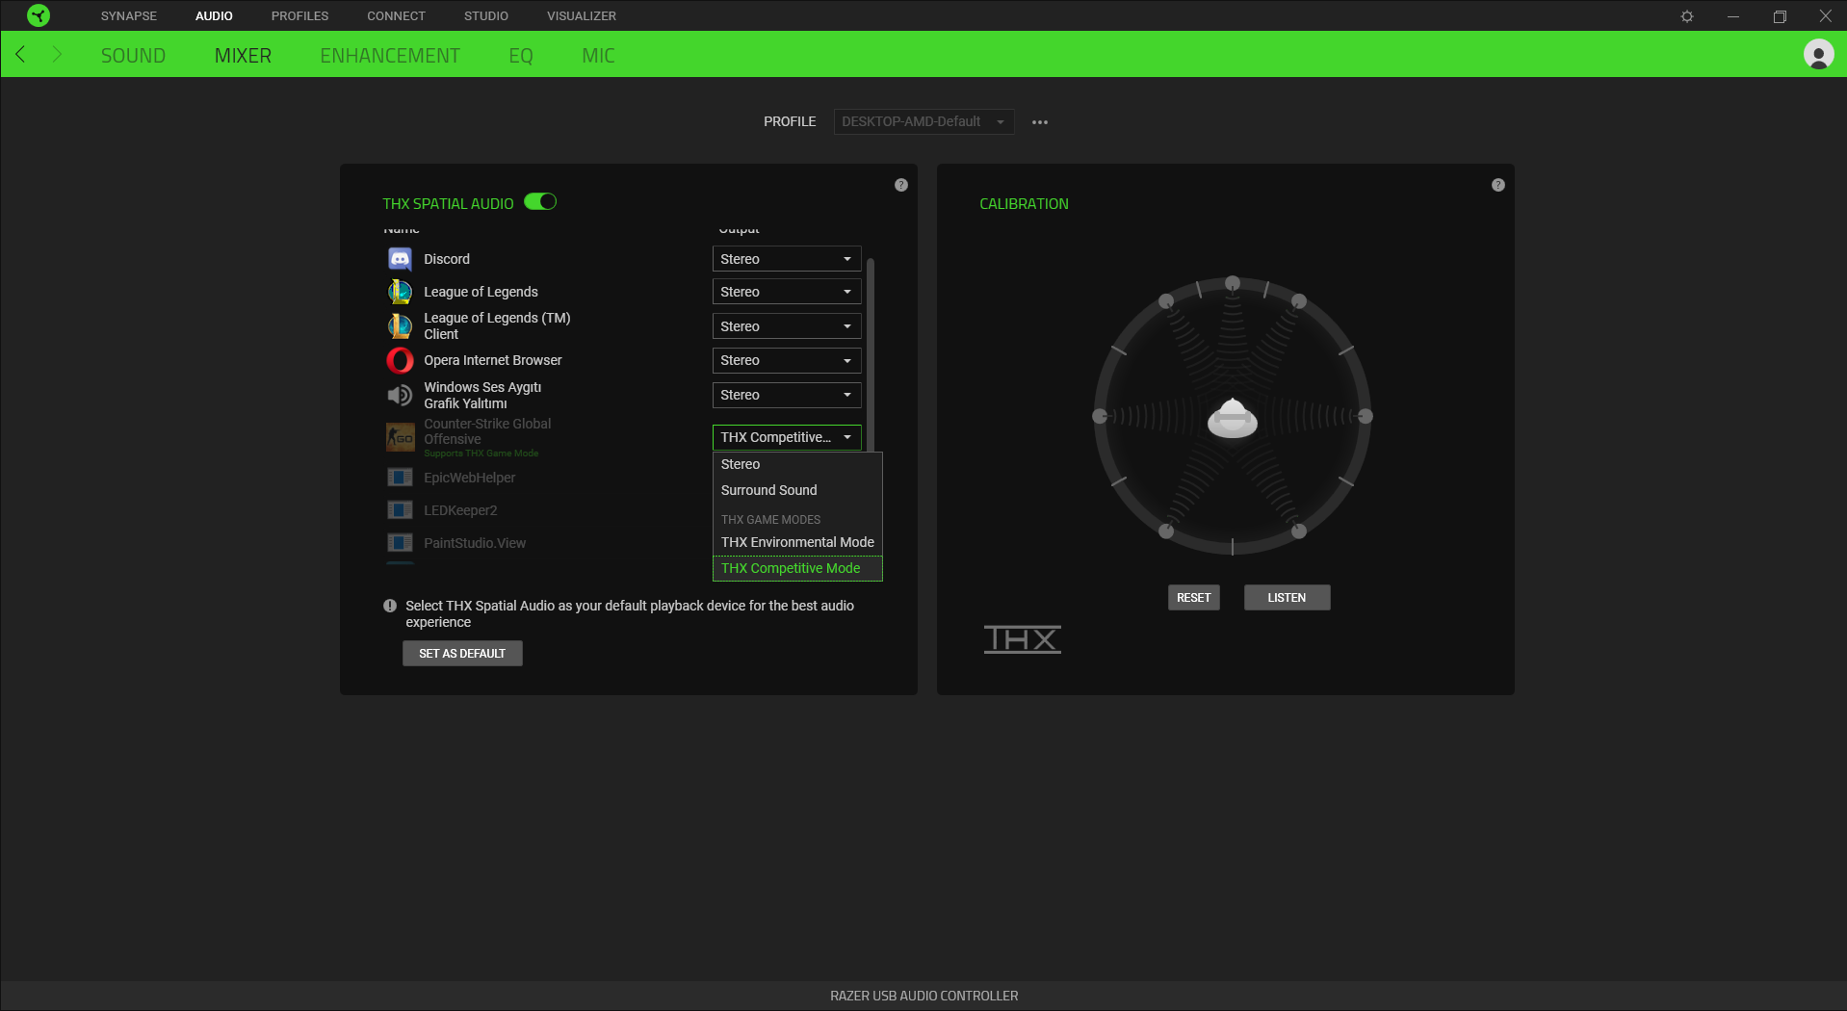The image size is (1847, 1011).
Task: Select THX Competitive Mode option
Action: 797,568
